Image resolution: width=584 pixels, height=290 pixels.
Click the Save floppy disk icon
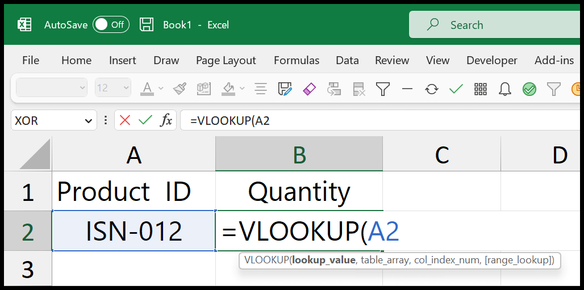pos(147,25)
